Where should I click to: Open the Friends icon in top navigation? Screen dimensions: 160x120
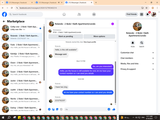click(x=79, y=14)
